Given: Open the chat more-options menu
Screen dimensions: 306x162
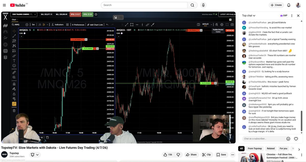Looking at the screenshot, I should [x=292, y=16].
